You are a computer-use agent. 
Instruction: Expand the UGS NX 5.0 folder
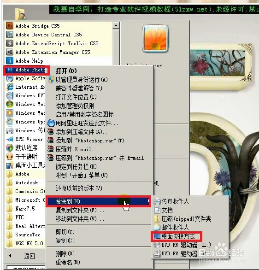click(x=25, y=243)
